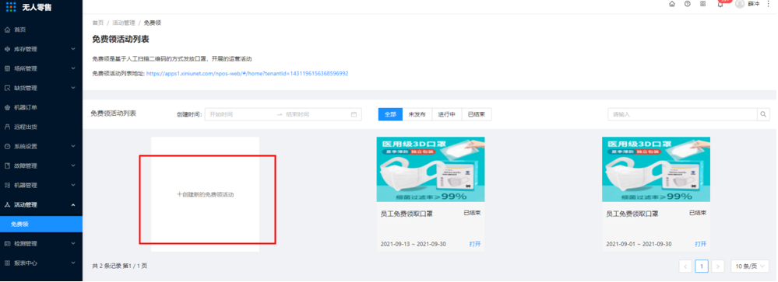Image resolution: width=778 pixels, height=282 pixels.
Task: Click the 共 2 条记录 第1 / 1 页 text
Action: click(120, 266)
